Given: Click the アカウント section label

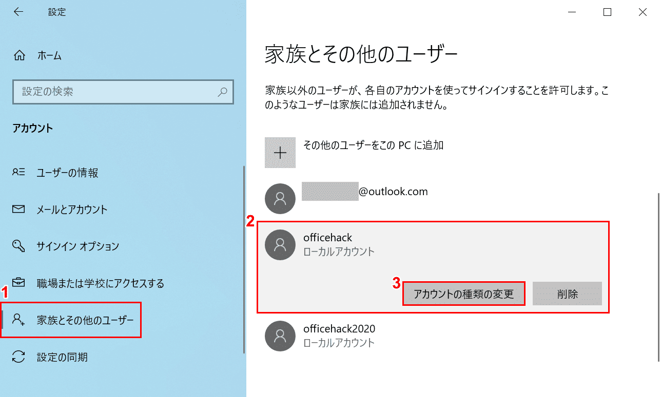Looking at the screenshot, I should coord(32,129).
